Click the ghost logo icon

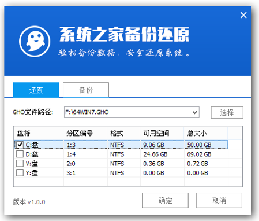[35, 41]
